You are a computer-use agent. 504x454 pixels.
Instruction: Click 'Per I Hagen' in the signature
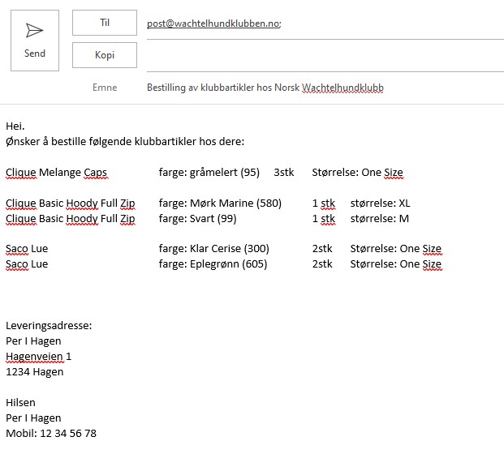(33, 418)
